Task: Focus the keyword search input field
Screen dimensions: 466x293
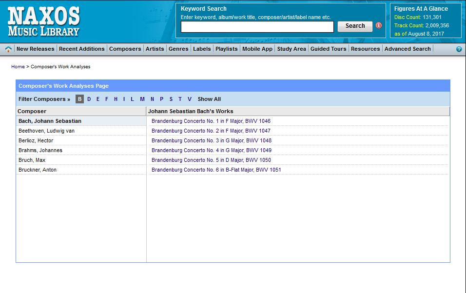Action: point(257,27)
